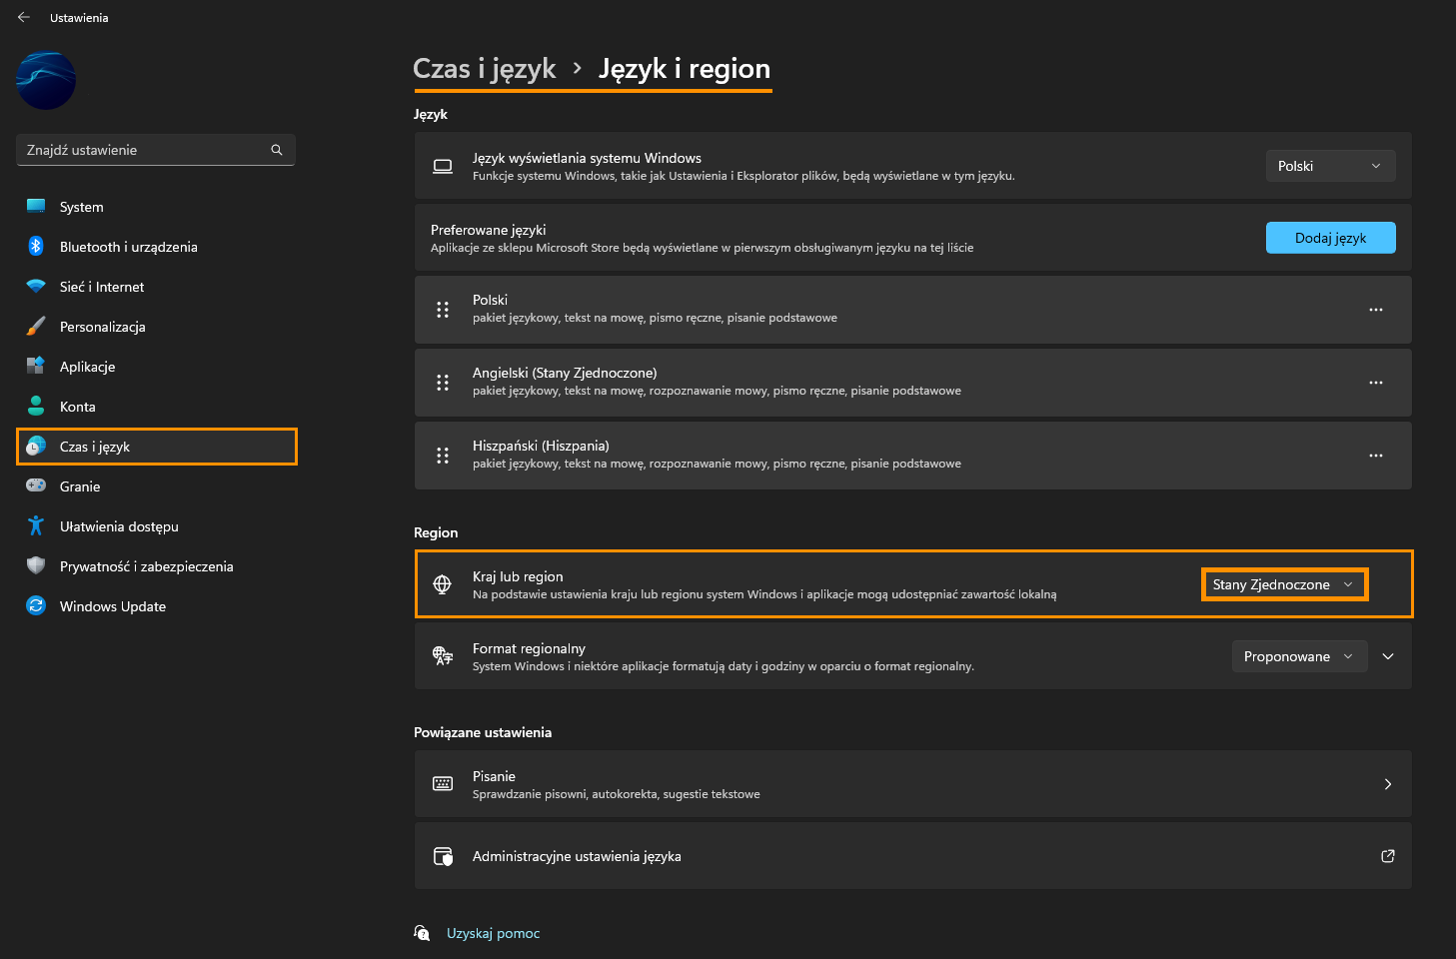The width and height of the screenshot is (1456, 959).
Task: Open more options for Hiszpański language
Action: click(x=1376, y=456)
